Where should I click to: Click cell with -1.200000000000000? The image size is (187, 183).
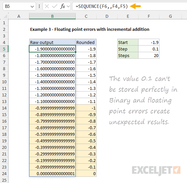pyautogui.click(x=52, y=95)
